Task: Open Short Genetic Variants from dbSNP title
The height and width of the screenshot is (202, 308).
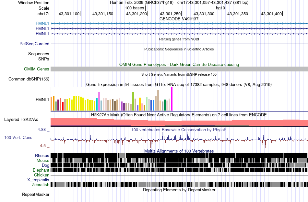Action: point(179,74)
